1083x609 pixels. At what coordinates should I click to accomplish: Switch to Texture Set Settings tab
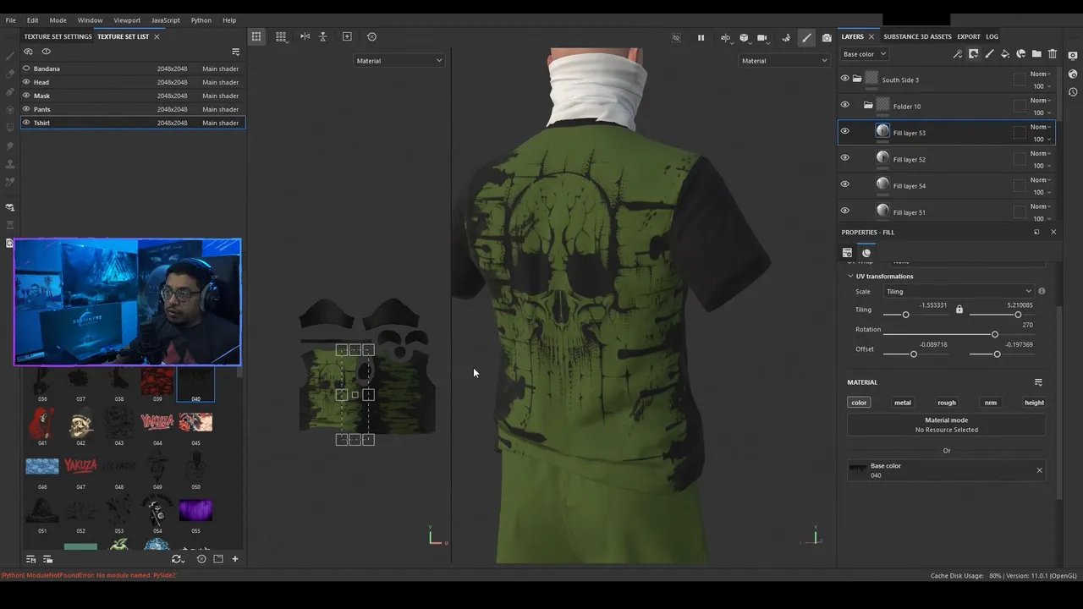(x=58, y=37)
